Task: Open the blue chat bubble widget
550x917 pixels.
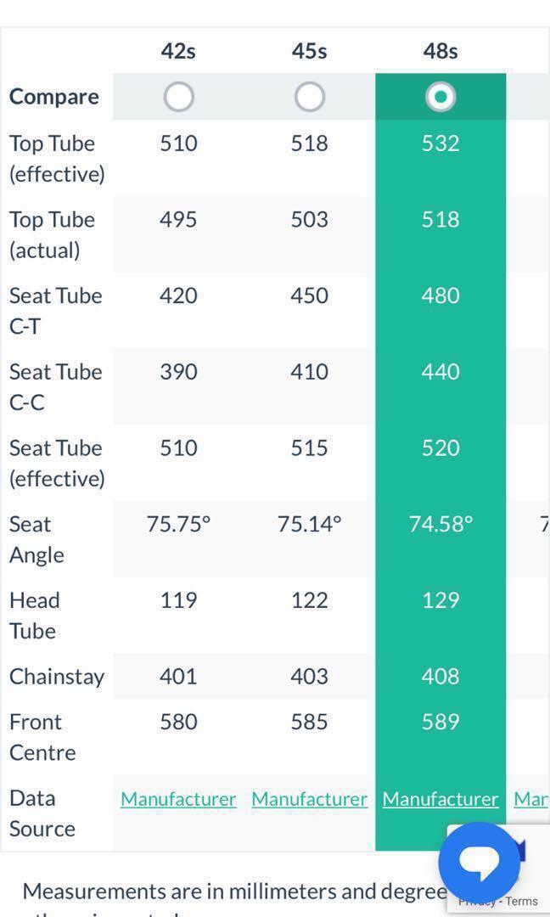Action: pos(480,864)
